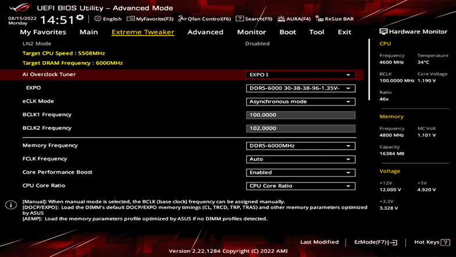456x257 pixels.
Task: Click LN2 Mode Disabled value
Action: (257, 44)
